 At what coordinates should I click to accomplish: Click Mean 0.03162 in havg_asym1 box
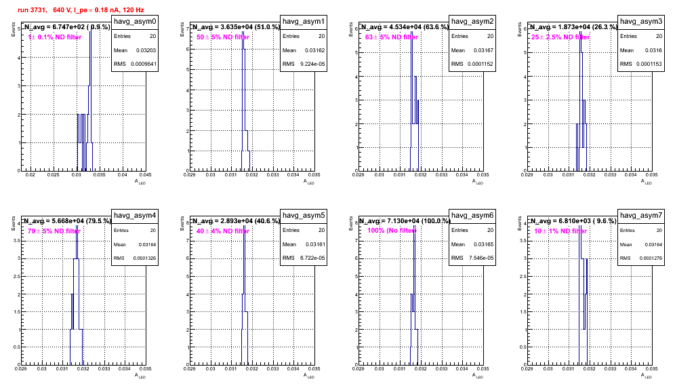click(304, 50)
